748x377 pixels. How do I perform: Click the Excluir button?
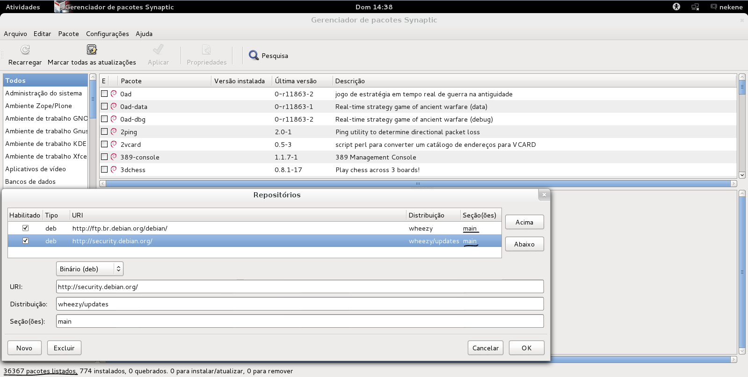[64, 348]
